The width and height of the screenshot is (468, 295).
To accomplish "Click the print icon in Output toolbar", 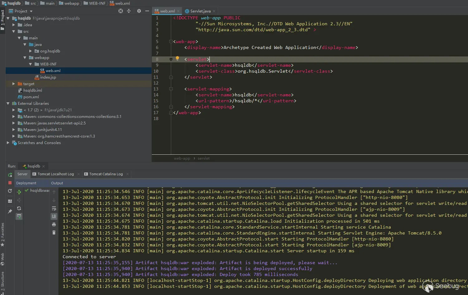I will pos(54,225).
